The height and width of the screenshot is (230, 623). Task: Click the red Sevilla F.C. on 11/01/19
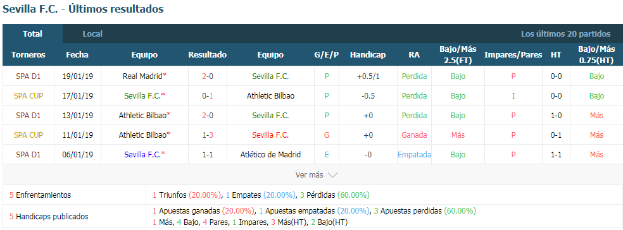point(270,135)
